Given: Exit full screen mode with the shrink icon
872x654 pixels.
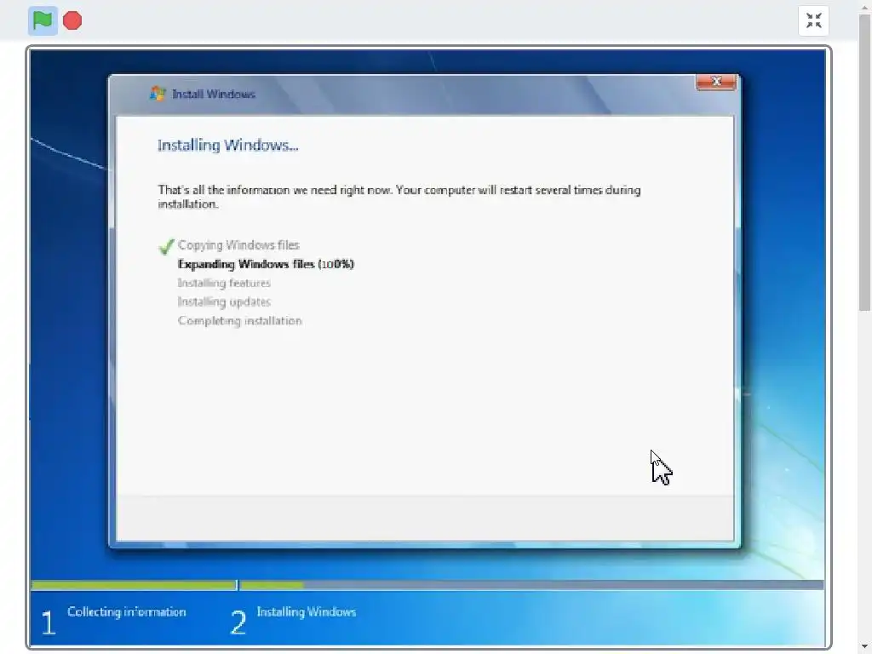Looking at the screenshot, I should coord(813,20).
